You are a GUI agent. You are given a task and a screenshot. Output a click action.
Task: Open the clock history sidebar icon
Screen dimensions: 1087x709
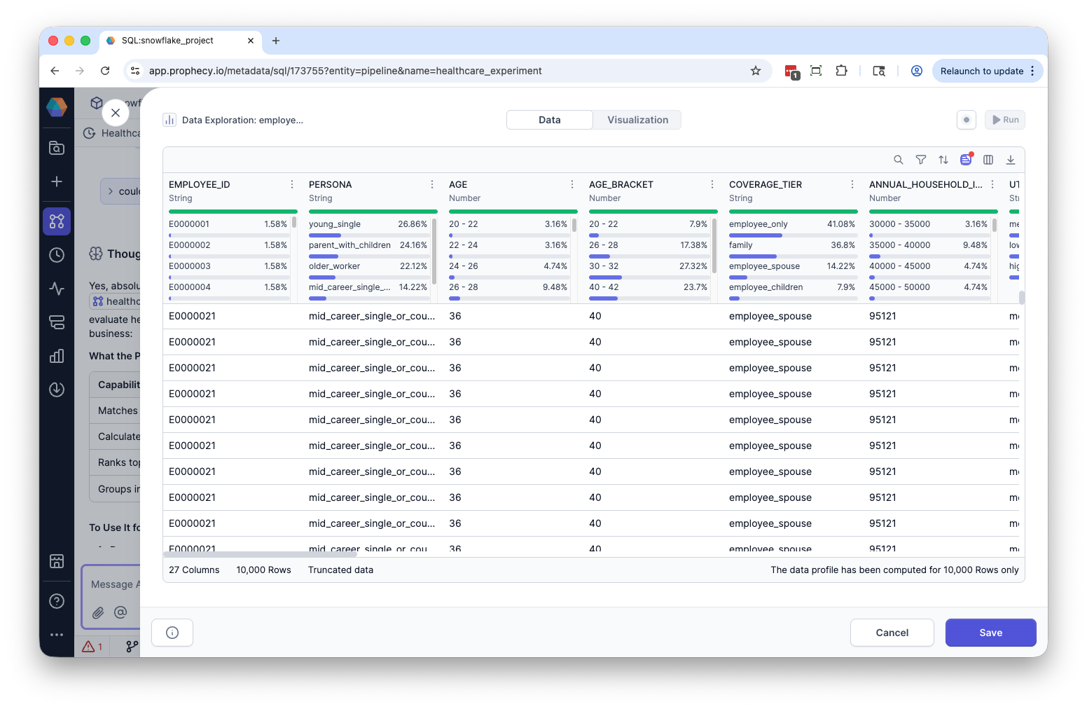(x=57, y=255)
